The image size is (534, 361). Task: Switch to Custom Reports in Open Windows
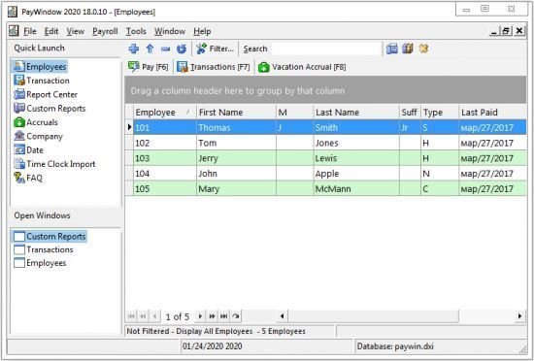pos(50,236)
